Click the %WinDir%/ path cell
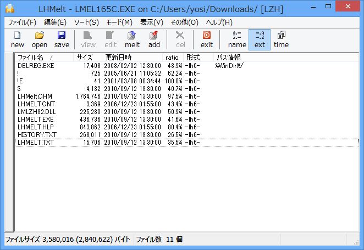Viewport: 364px width, 250px height. pos(229,66)
